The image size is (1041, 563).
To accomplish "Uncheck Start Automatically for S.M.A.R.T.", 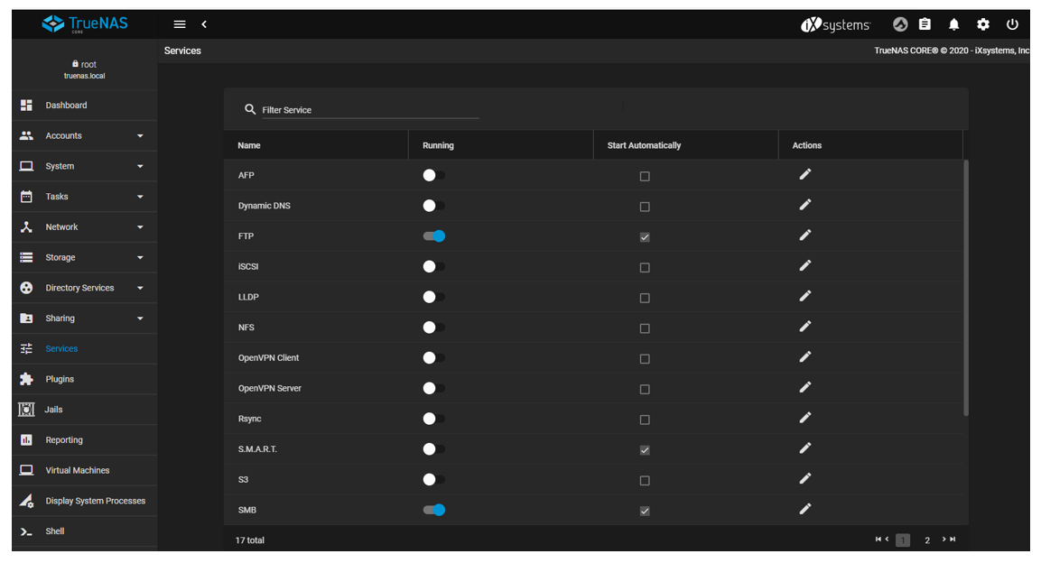I will [x=645, y=450].
